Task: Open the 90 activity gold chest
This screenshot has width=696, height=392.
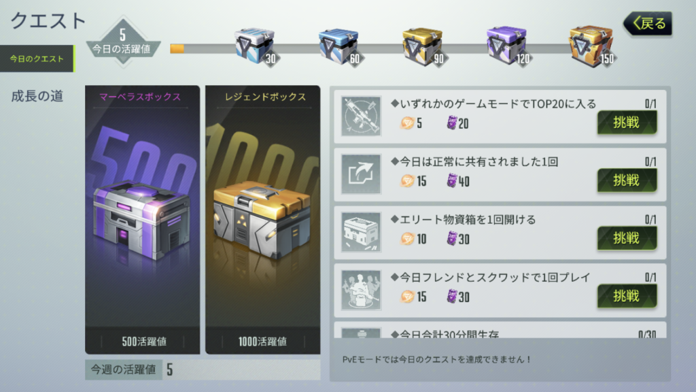Action: click(x=423, y=46)
